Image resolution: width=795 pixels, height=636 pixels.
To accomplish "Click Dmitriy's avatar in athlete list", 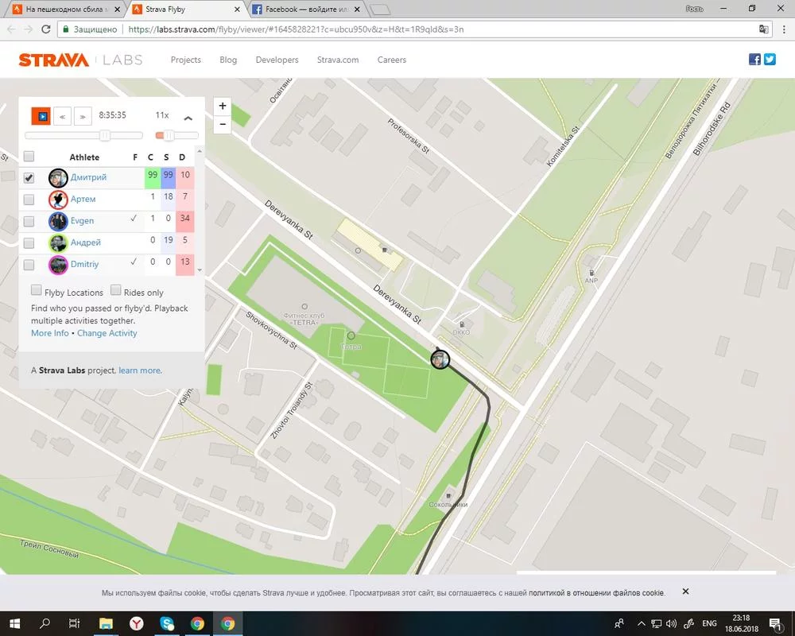I will 58,265.
